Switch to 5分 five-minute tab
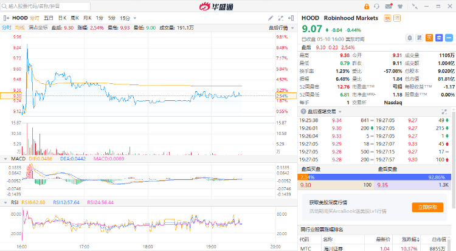 (112, 18)
